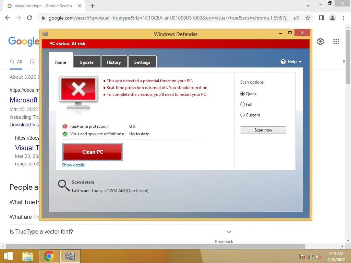This screenshot has width=351, height=263.
Task: Bookmark this page with the star
Action: (308, 18)
